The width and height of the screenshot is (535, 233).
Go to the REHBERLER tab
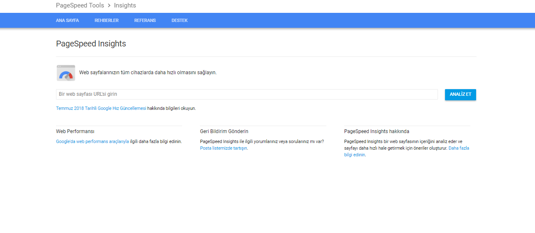107,20
